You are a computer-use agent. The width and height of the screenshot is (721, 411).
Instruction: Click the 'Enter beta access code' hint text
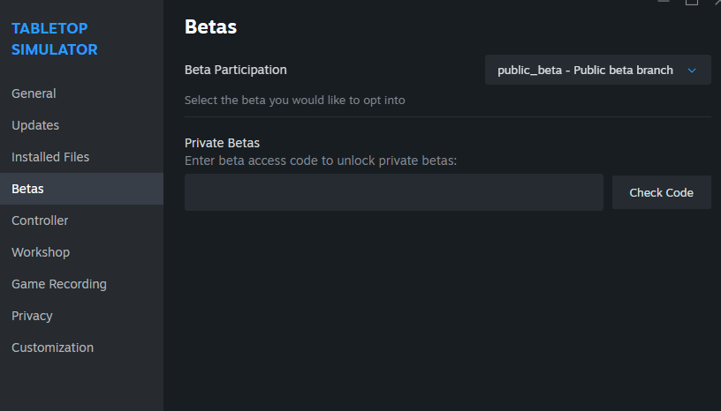[320, 161]
